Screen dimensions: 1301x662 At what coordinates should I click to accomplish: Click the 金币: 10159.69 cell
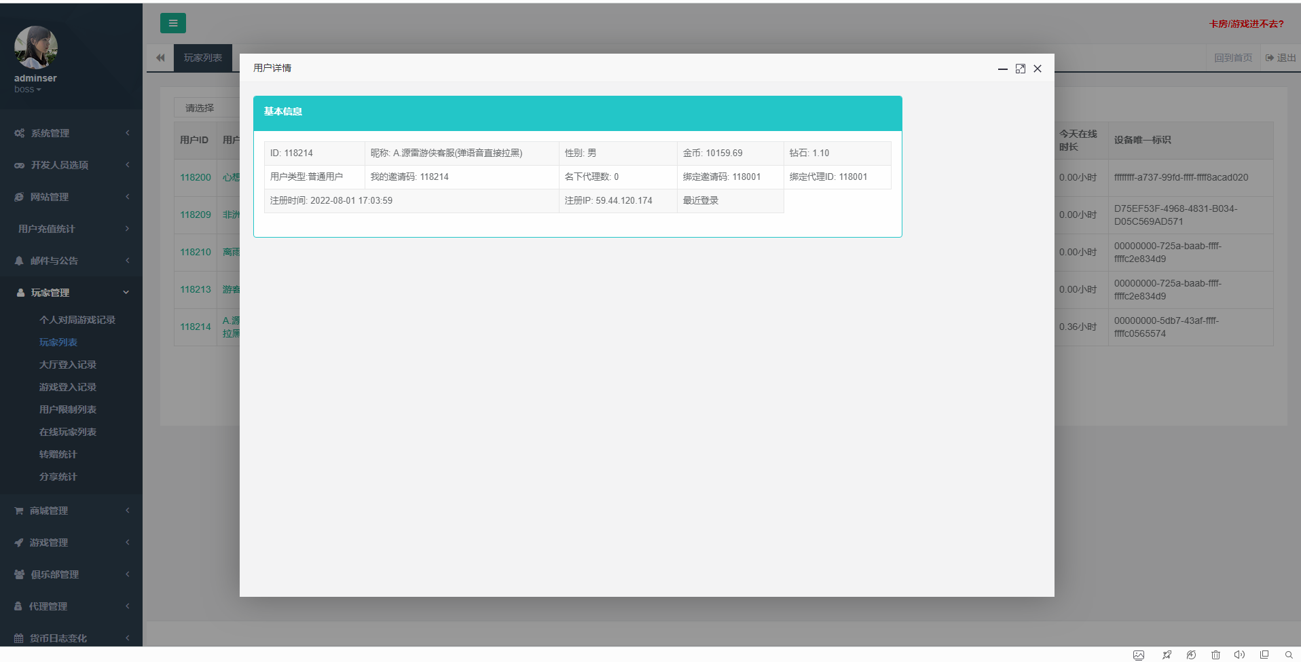731,153
